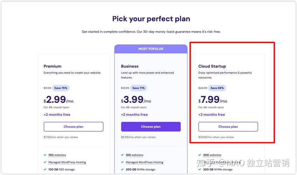Click checkmark beside Business 100 websites

tap(122, 155)
